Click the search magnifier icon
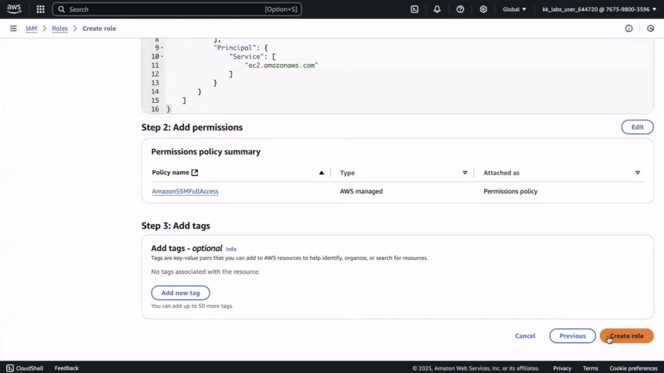Viewport: 664px width, 373px height. (61, 9)
